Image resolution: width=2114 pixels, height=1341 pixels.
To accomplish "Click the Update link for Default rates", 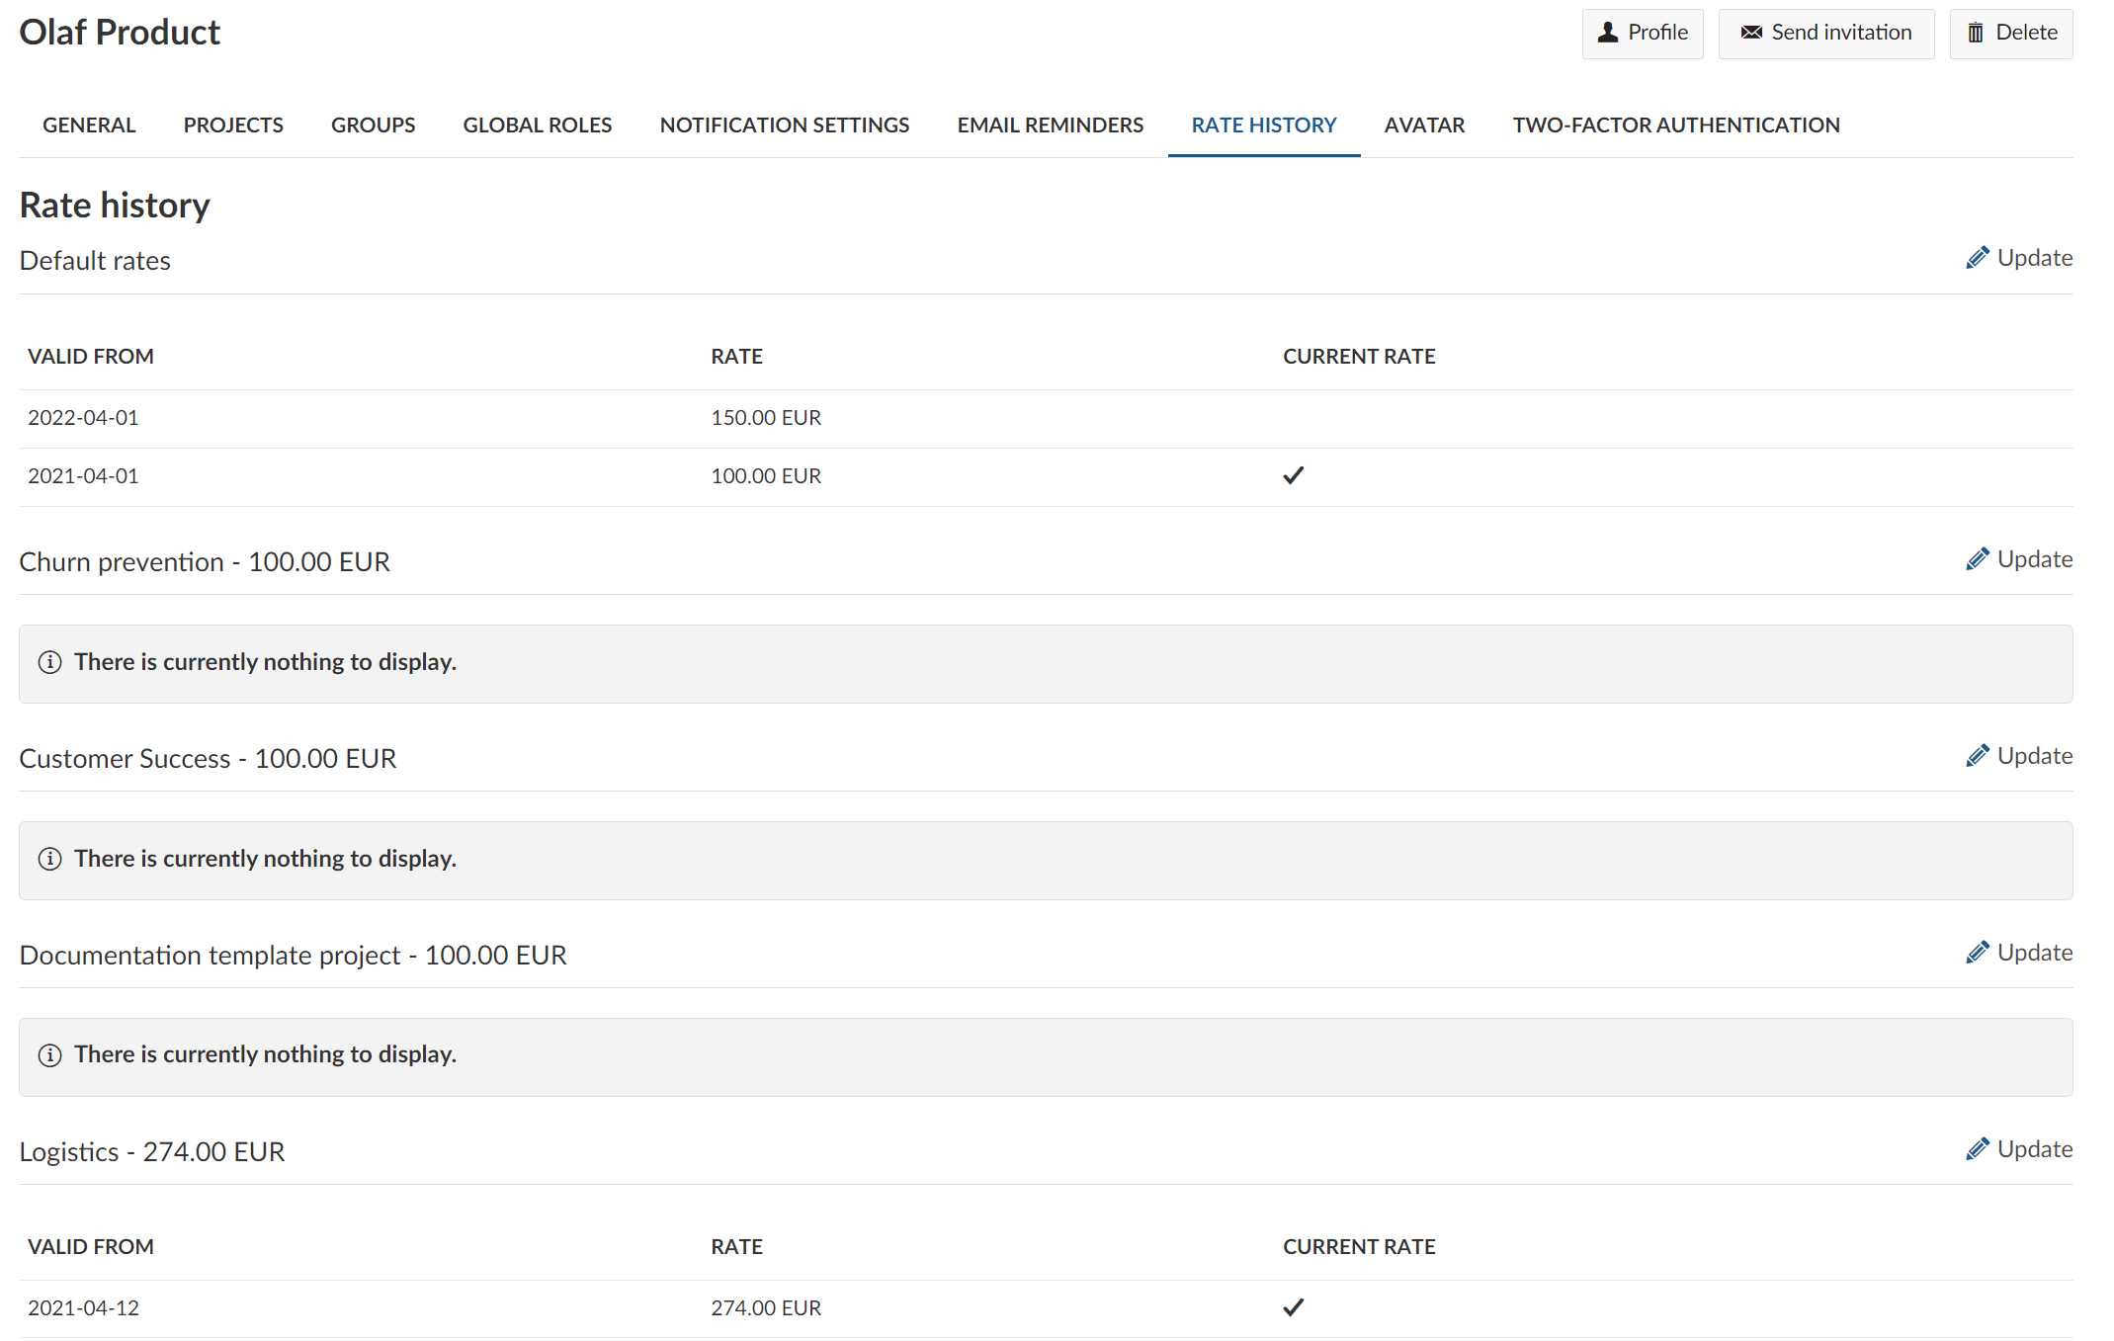I will (x=2021, y=257).
